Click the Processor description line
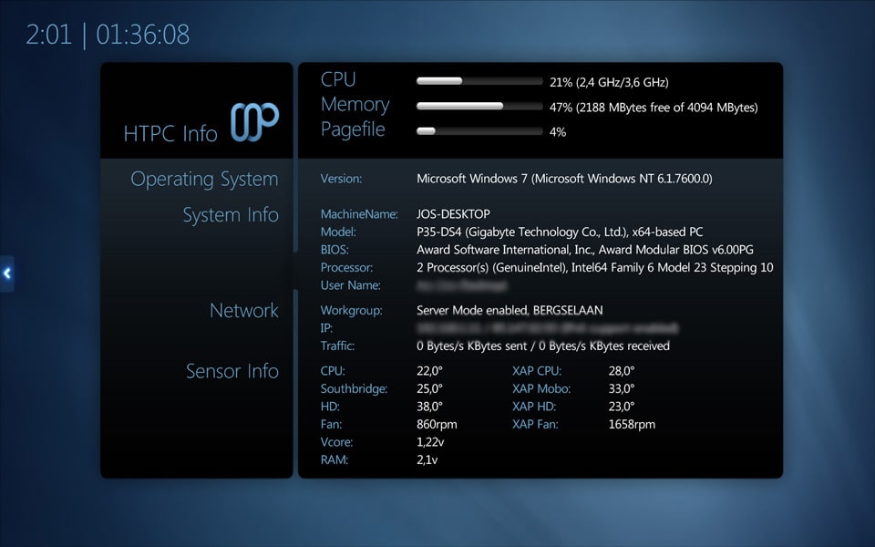875x547 pixels. coord(594,268)
